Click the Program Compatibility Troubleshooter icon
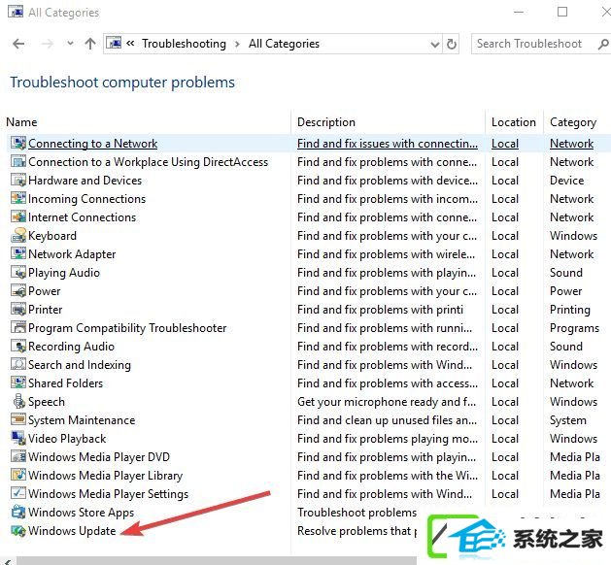 coord(18,327)
